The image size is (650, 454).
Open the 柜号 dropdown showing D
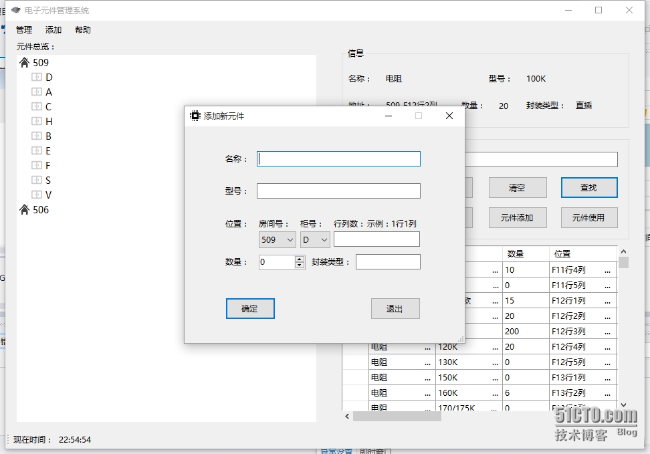pyautogui.click(x=315, y=239)
